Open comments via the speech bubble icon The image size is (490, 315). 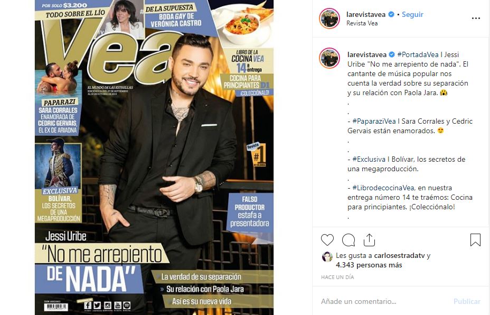[348, 240]
